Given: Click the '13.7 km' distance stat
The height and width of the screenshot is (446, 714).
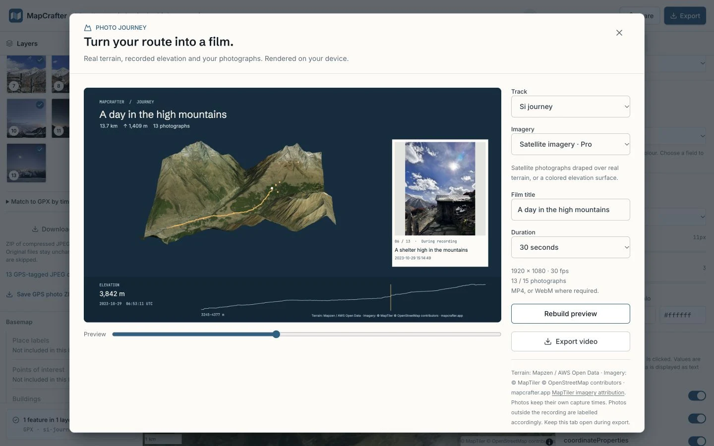Looking at the screenshot, I should [109, 126].
